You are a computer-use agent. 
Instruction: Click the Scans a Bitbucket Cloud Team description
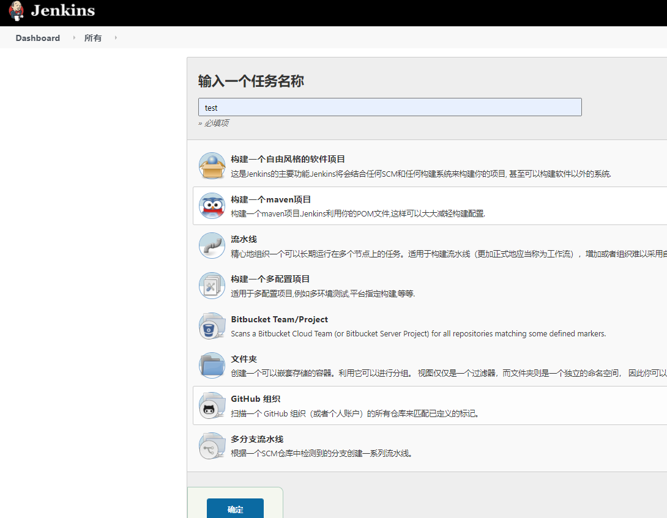[x=418, y=334]
